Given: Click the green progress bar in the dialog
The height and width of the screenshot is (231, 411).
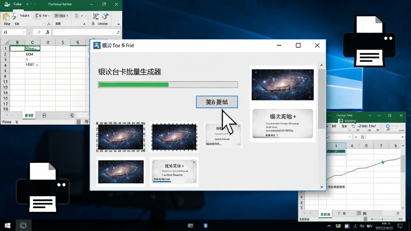Looking at the screenshot, I should 168,85.
